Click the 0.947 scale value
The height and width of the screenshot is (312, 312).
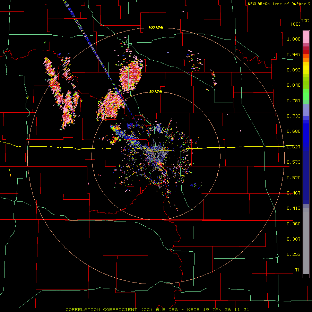tap(294, 54)
